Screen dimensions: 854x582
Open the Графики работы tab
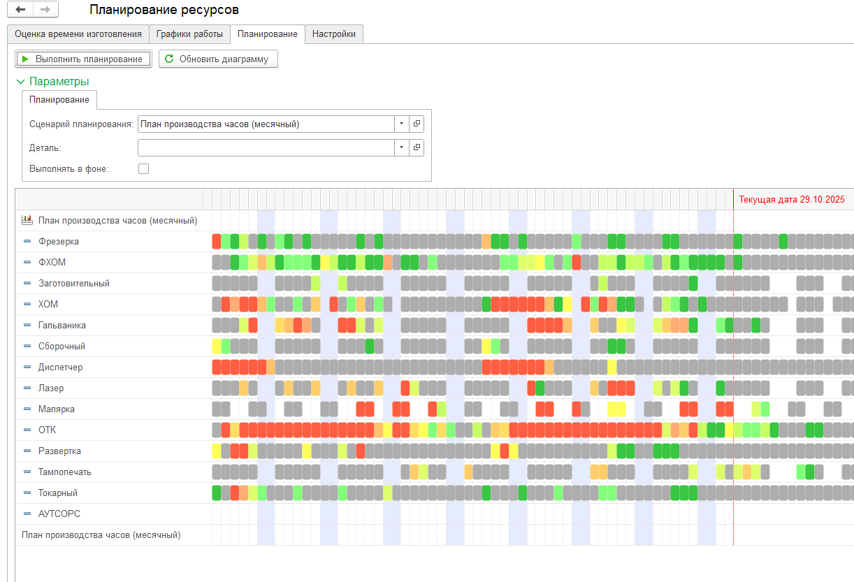[189, 34]
